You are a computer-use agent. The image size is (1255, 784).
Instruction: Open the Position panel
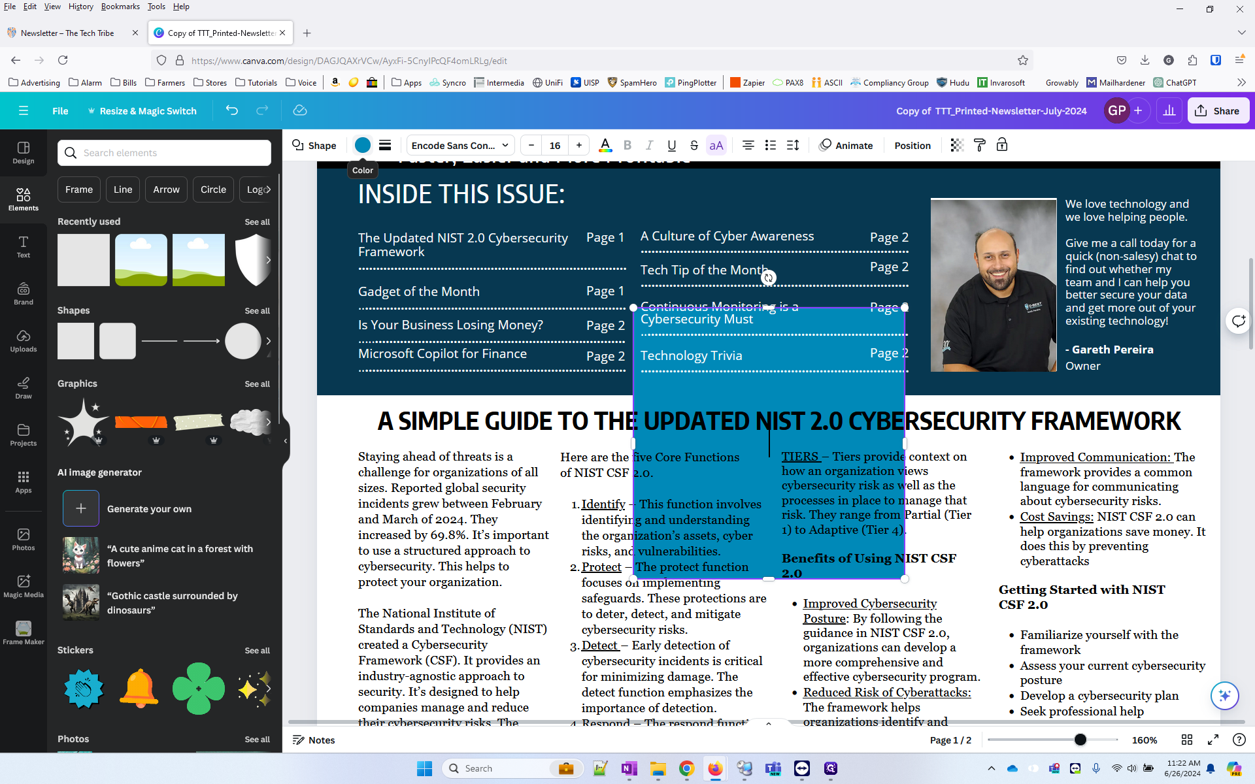pyautogui.click(x=912, y=145)
